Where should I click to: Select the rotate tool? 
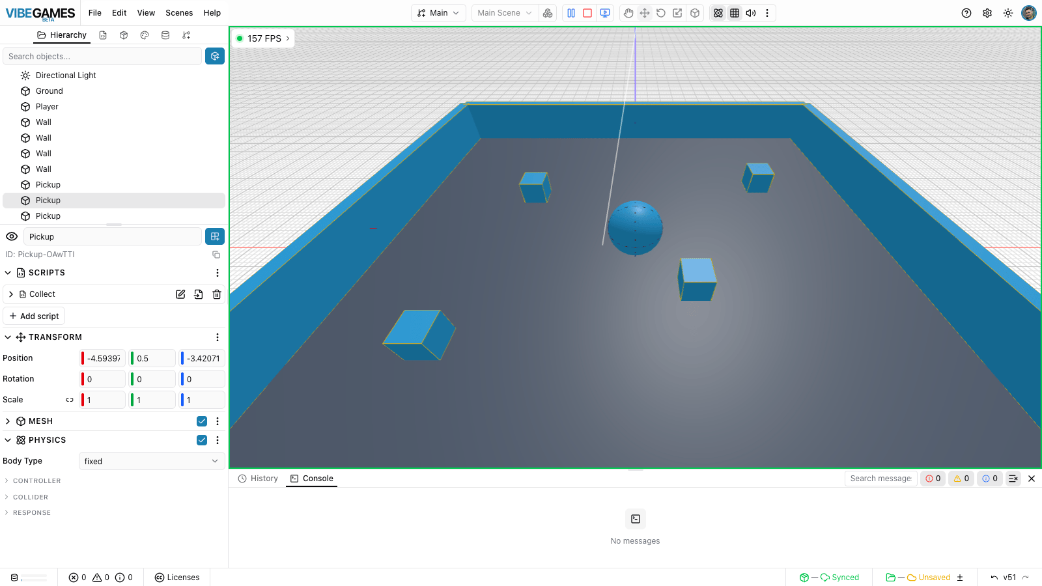[661, 13]
